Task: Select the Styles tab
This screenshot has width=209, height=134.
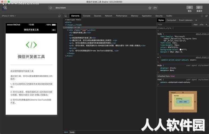Action: point(161,20)
